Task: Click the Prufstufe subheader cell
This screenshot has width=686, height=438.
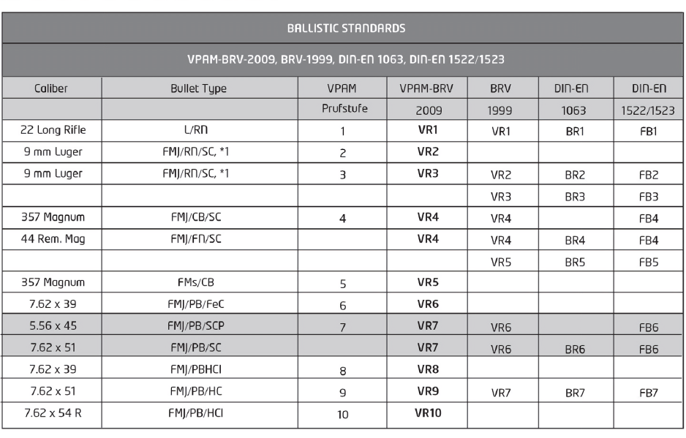Action: tap(342, 110)
